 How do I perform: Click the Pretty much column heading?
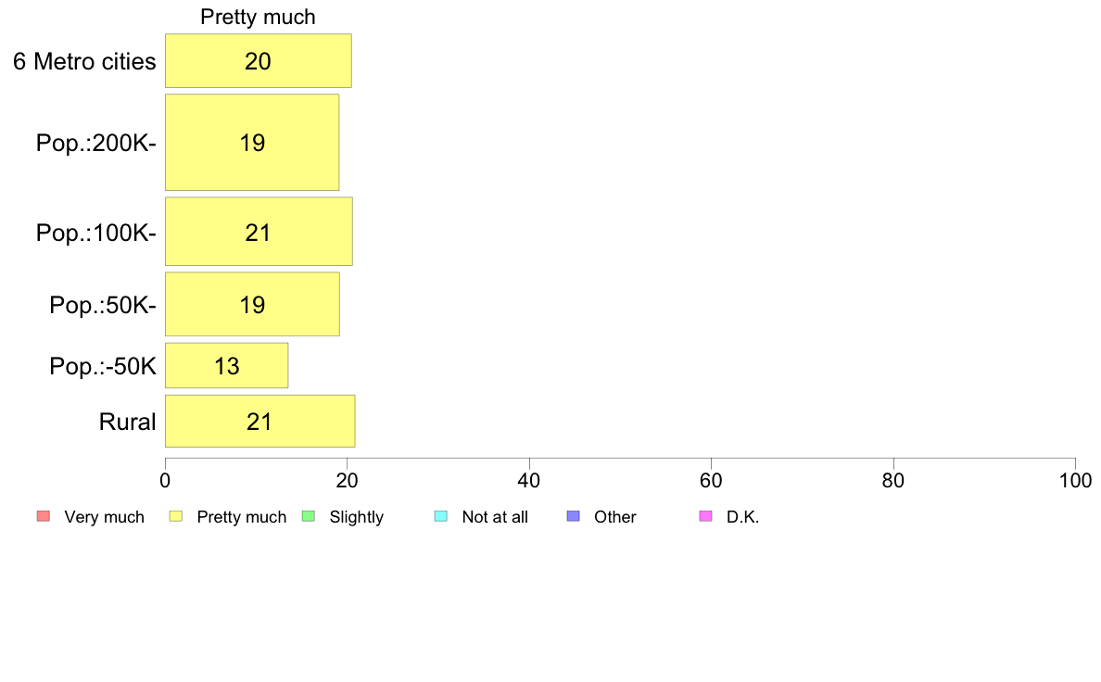tap(258, 17)
